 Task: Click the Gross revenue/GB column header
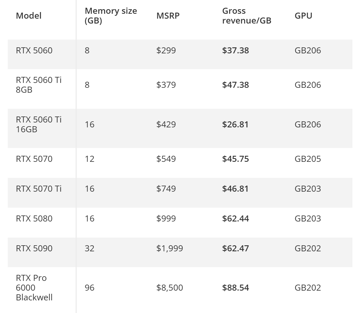click(246, 15)
